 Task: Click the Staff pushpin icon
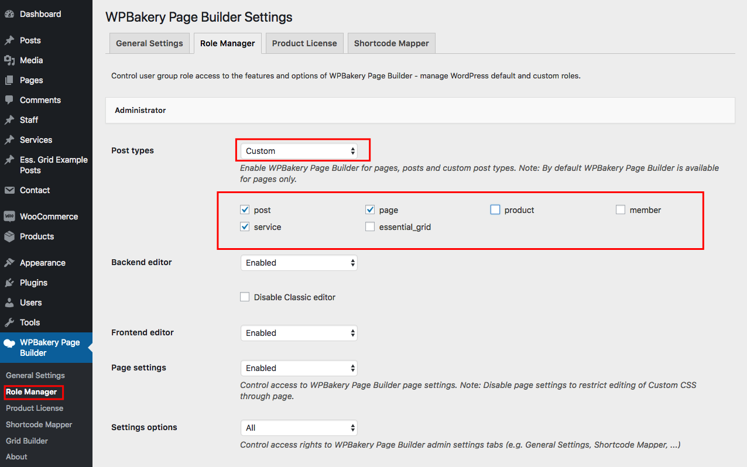[9, 120]
